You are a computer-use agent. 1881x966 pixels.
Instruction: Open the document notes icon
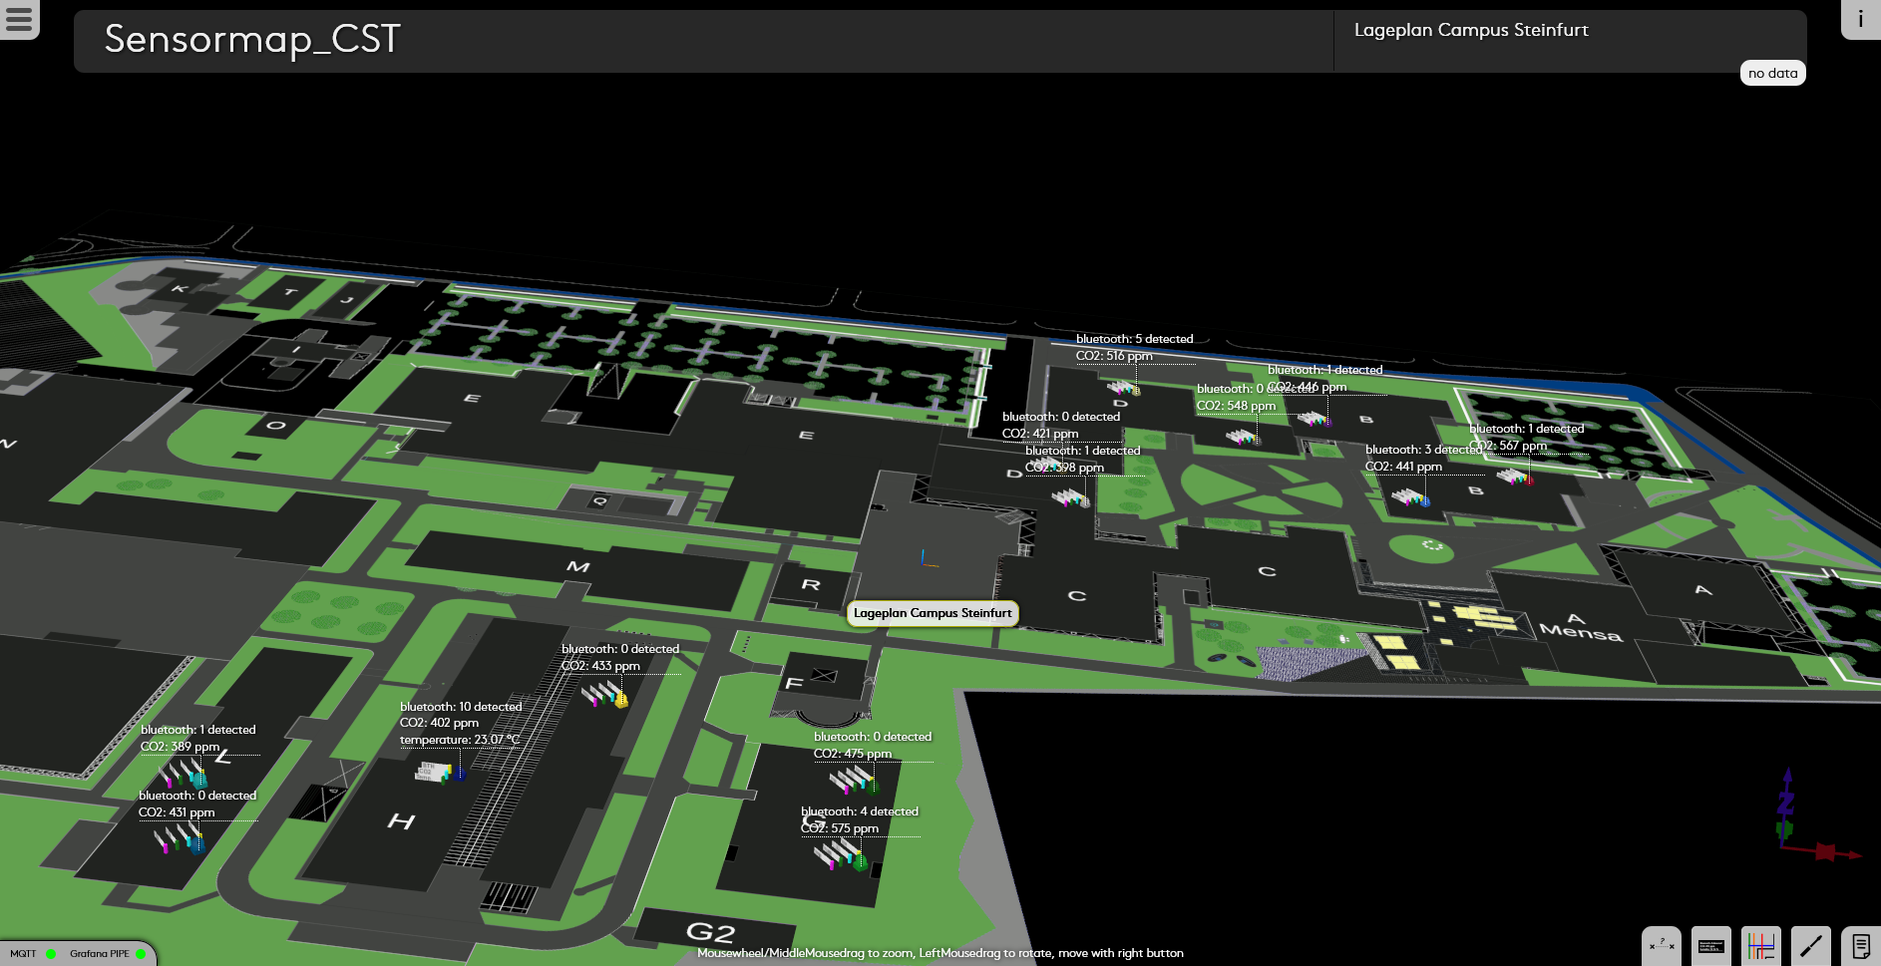point(1860,945)
